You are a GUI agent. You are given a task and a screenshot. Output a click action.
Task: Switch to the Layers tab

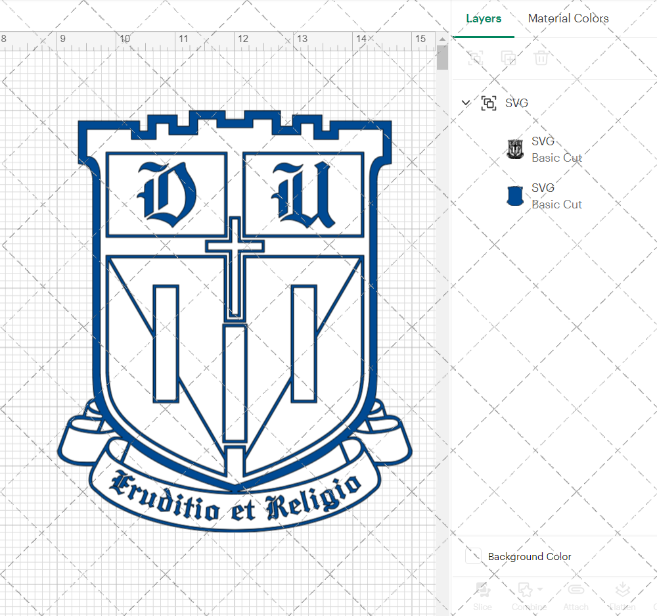[x=484, y=18]
